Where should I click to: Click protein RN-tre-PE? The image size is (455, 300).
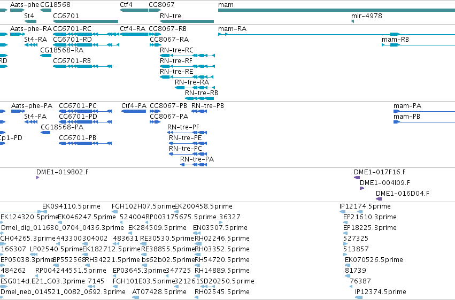point(188,144)
